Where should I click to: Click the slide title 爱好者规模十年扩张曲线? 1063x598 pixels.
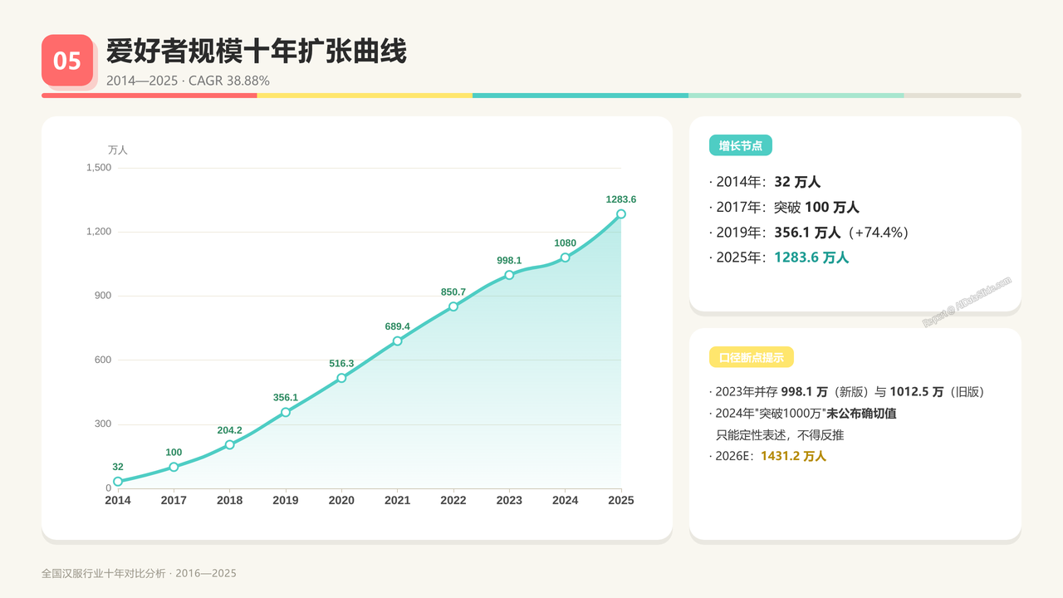(257, 51)
